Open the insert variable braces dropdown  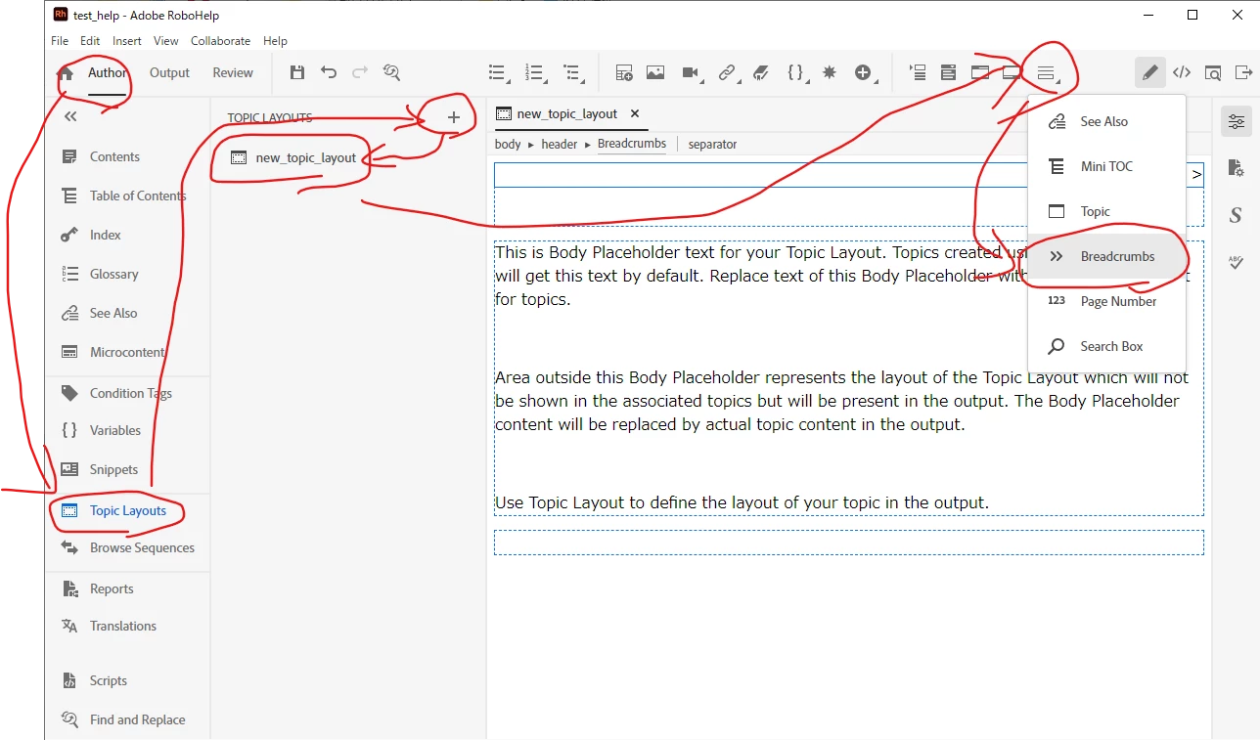point(798,72)
